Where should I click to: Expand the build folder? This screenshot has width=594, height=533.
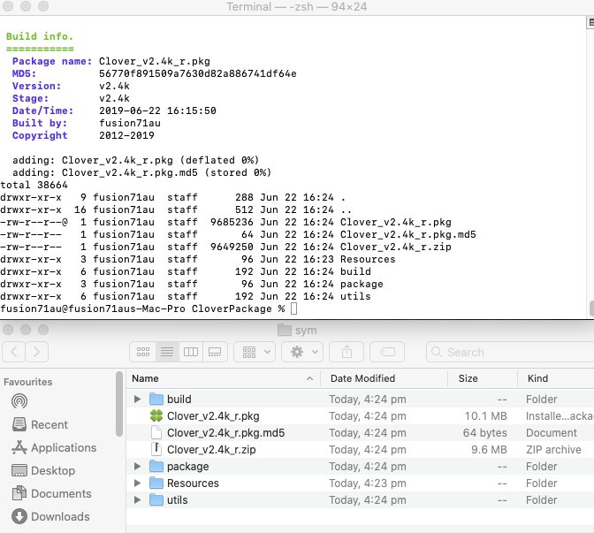[x=138, y=399]
